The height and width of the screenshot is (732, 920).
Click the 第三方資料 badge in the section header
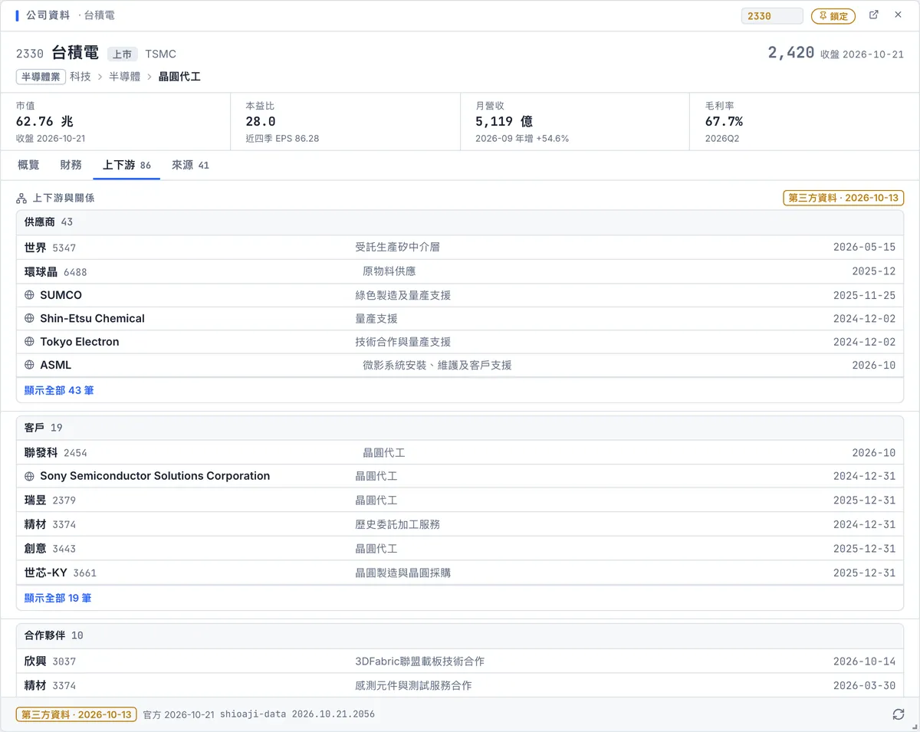coord(843,198)
